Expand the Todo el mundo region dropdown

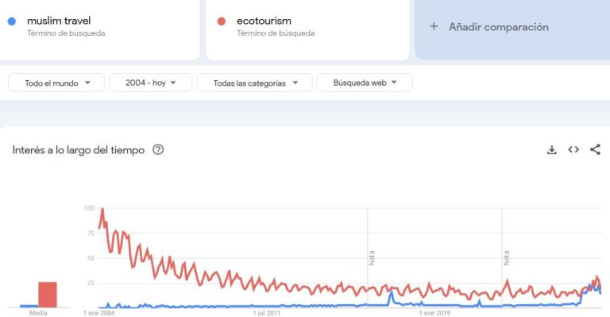[x=56, y=83]
